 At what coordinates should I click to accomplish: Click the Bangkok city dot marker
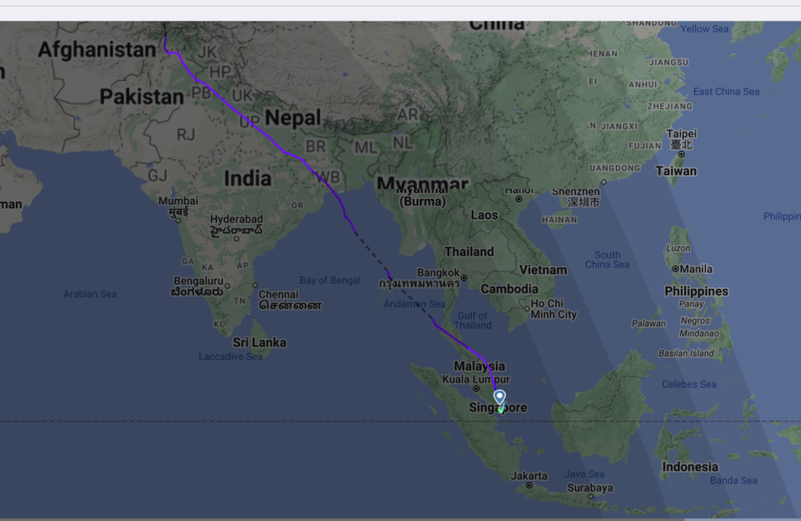point(464,277)
